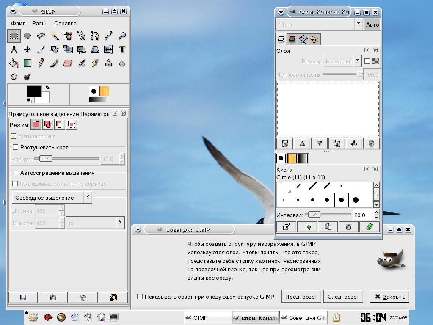
Task: Select the Rotate tool
Action: click(55, 50)
